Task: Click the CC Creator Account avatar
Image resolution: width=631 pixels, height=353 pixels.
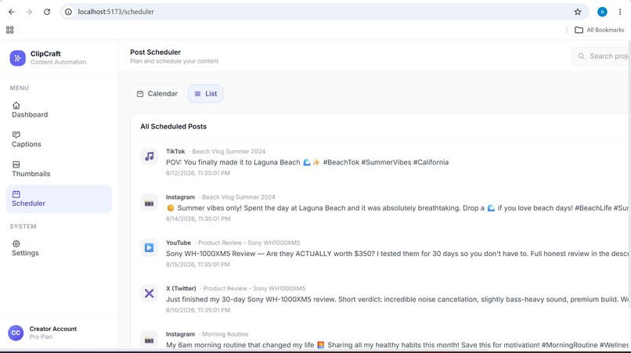Action: [x=16, y=333]
